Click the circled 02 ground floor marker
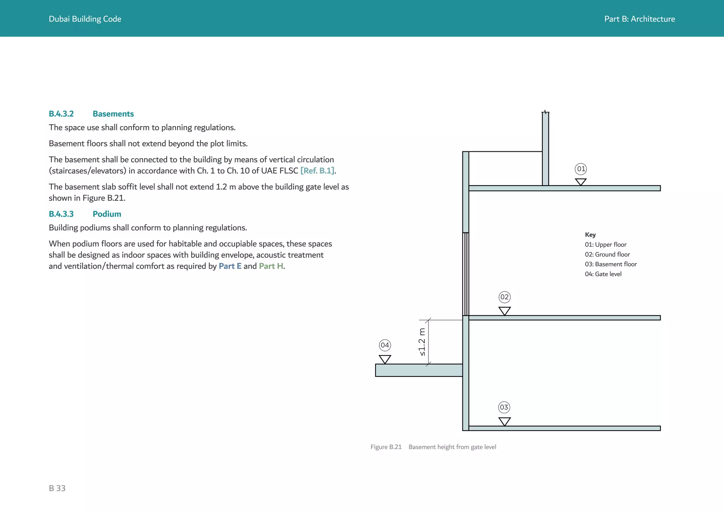 pos(504,297)
